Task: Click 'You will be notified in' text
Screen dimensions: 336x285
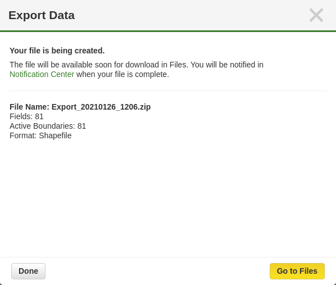Action: pos(227,65)
